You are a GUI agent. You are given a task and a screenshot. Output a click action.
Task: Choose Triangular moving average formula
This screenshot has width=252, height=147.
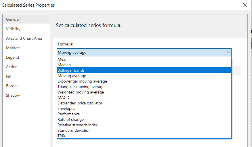[81, 87]
